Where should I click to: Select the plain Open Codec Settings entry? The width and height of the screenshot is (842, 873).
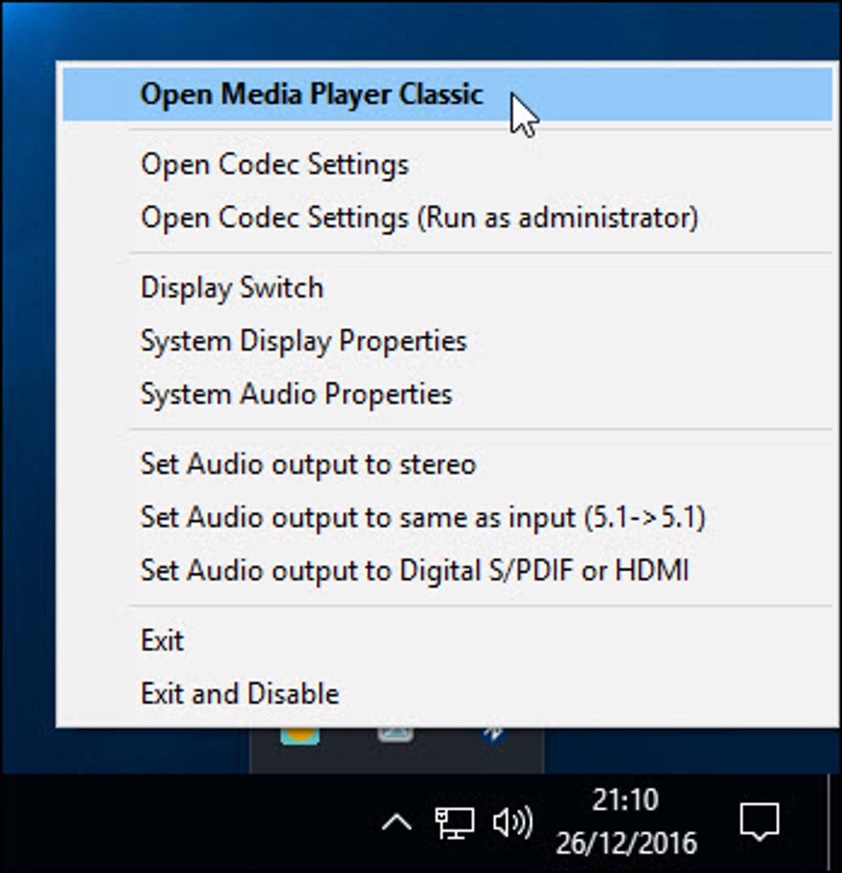(274, 164)
